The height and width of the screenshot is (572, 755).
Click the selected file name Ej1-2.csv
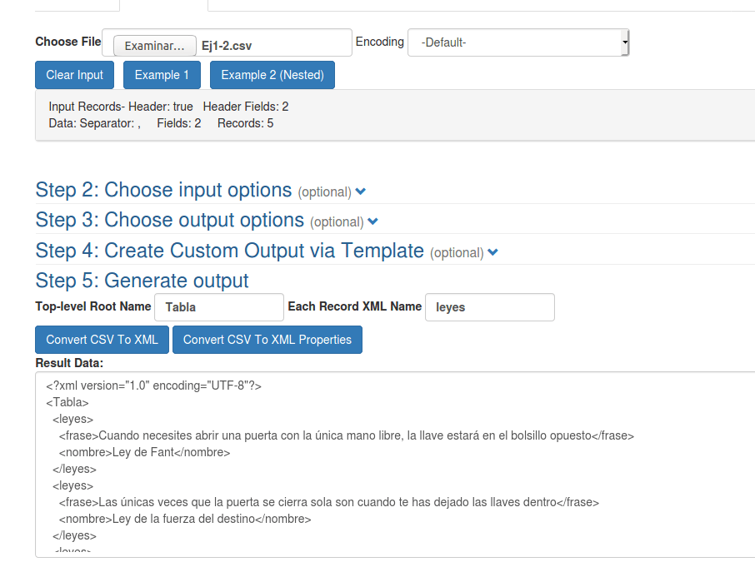point(227,46)
